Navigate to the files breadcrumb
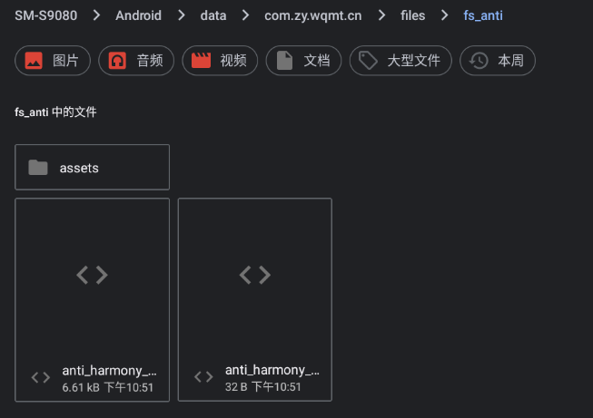This screenshot has width=593, height=418. tap(412, 15)
